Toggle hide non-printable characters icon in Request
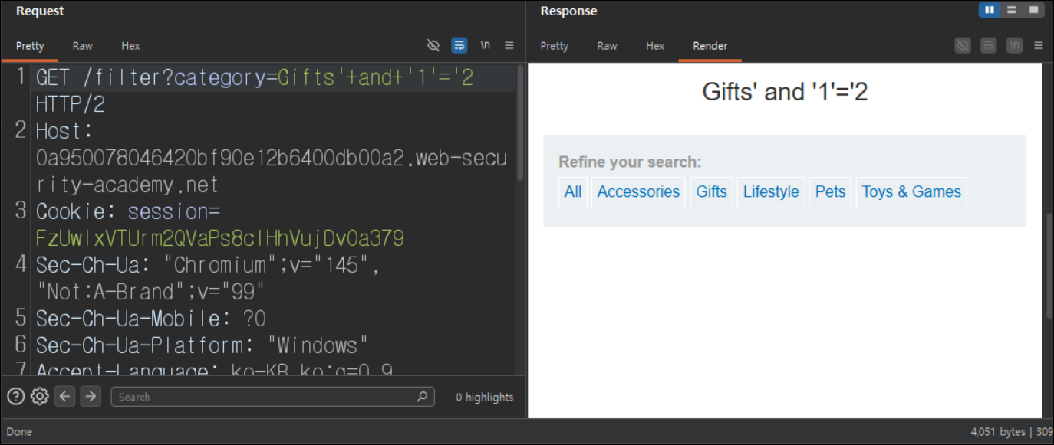This screenshot has height=445, width=1054. (433, 45)
